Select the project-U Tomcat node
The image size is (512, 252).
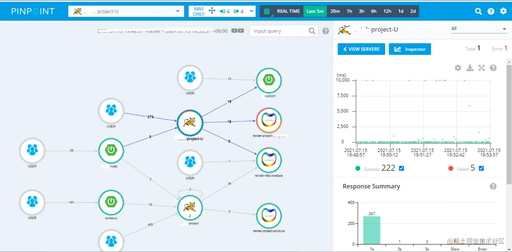(190, 122)
